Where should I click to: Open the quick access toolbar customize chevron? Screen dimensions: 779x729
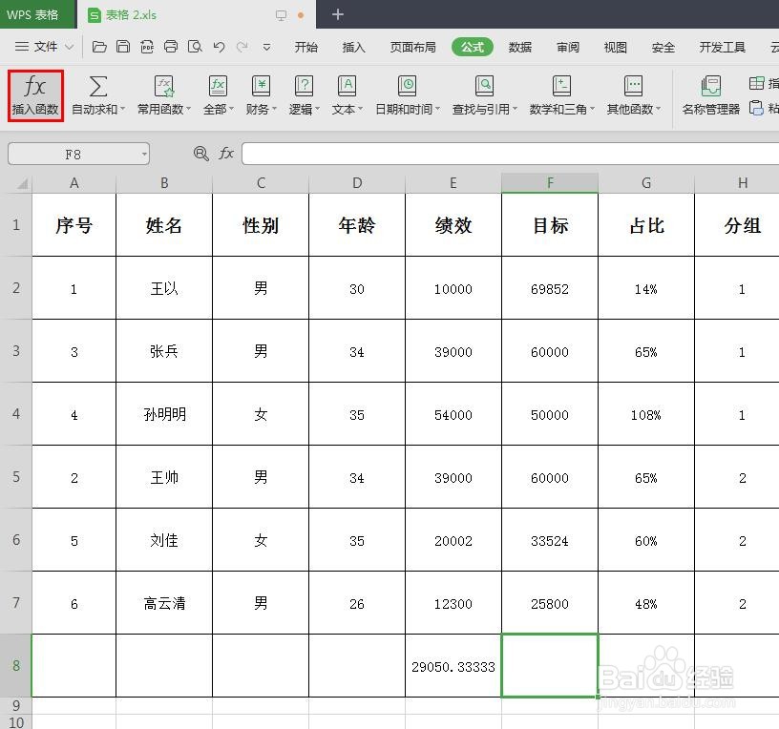click(x=266, y=46)
